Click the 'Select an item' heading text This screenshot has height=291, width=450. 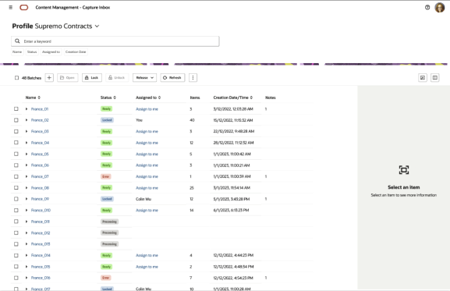[x=404, y=187]
